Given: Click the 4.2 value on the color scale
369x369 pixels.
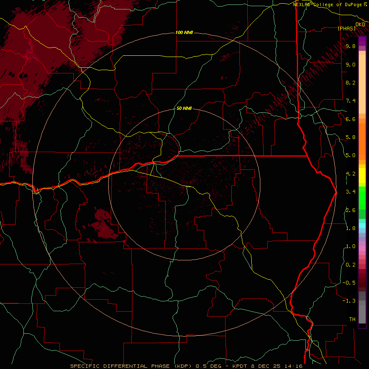Looking at the screenshot, I should [x=351, y=174].
